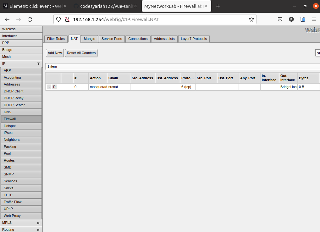Open the Firefox account profile icon
The image size is (320, 232).
(291, 19)
